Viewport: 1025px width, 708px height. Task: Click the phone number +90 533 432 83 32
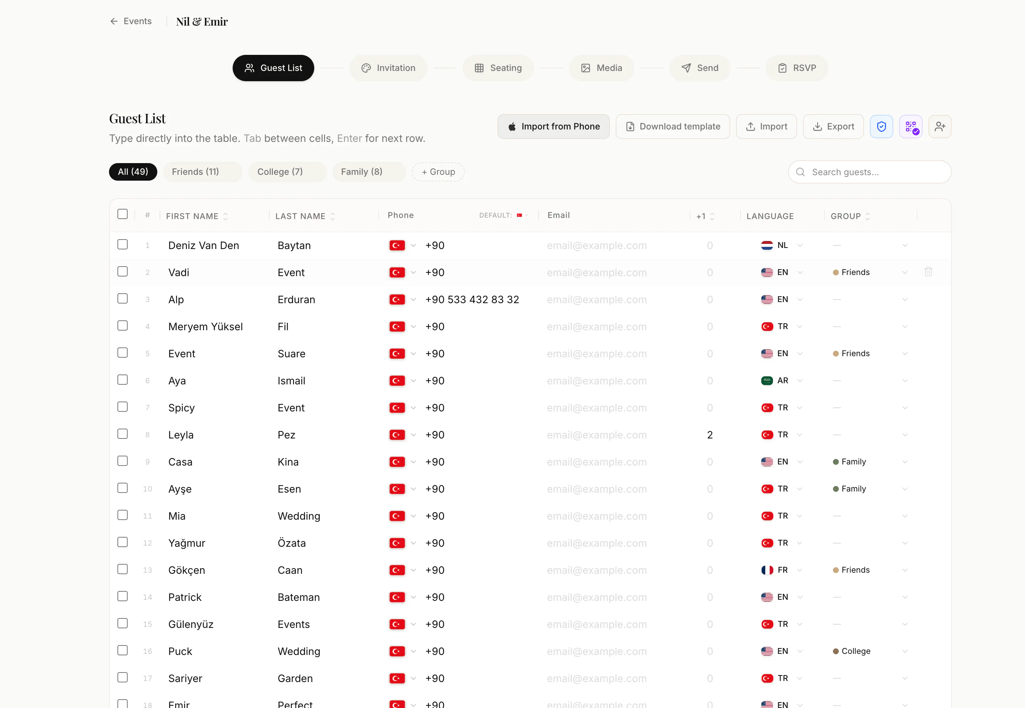[472, 300]
